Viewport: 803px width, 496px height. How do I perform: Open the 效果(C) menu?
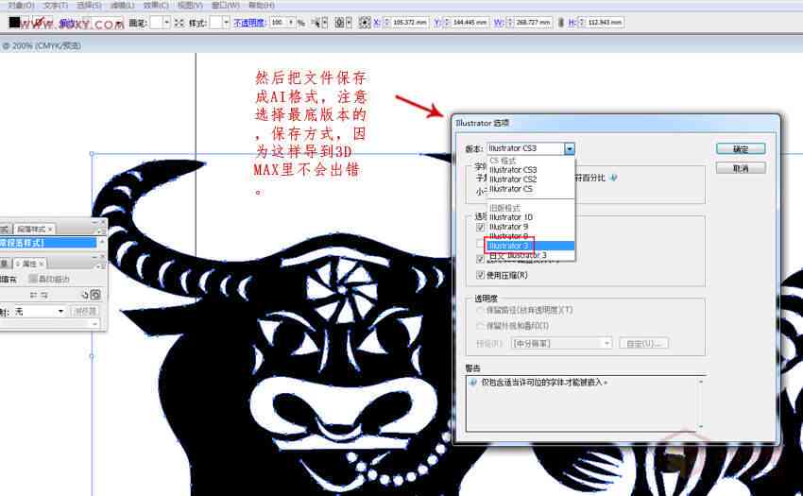tap(156, 5)
